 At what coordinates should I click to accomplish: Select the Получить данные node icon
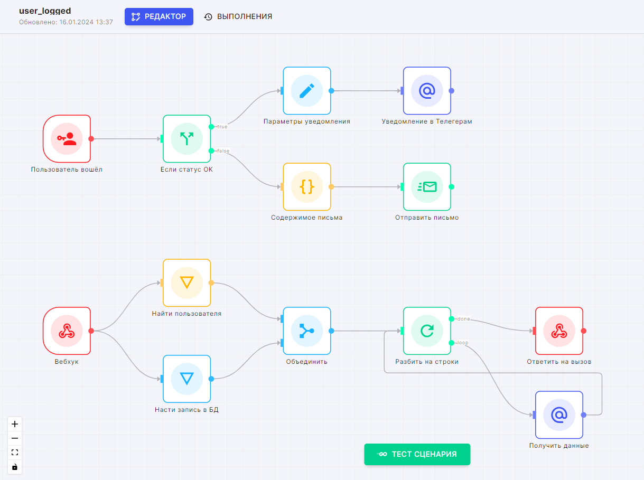pos(559,415)
